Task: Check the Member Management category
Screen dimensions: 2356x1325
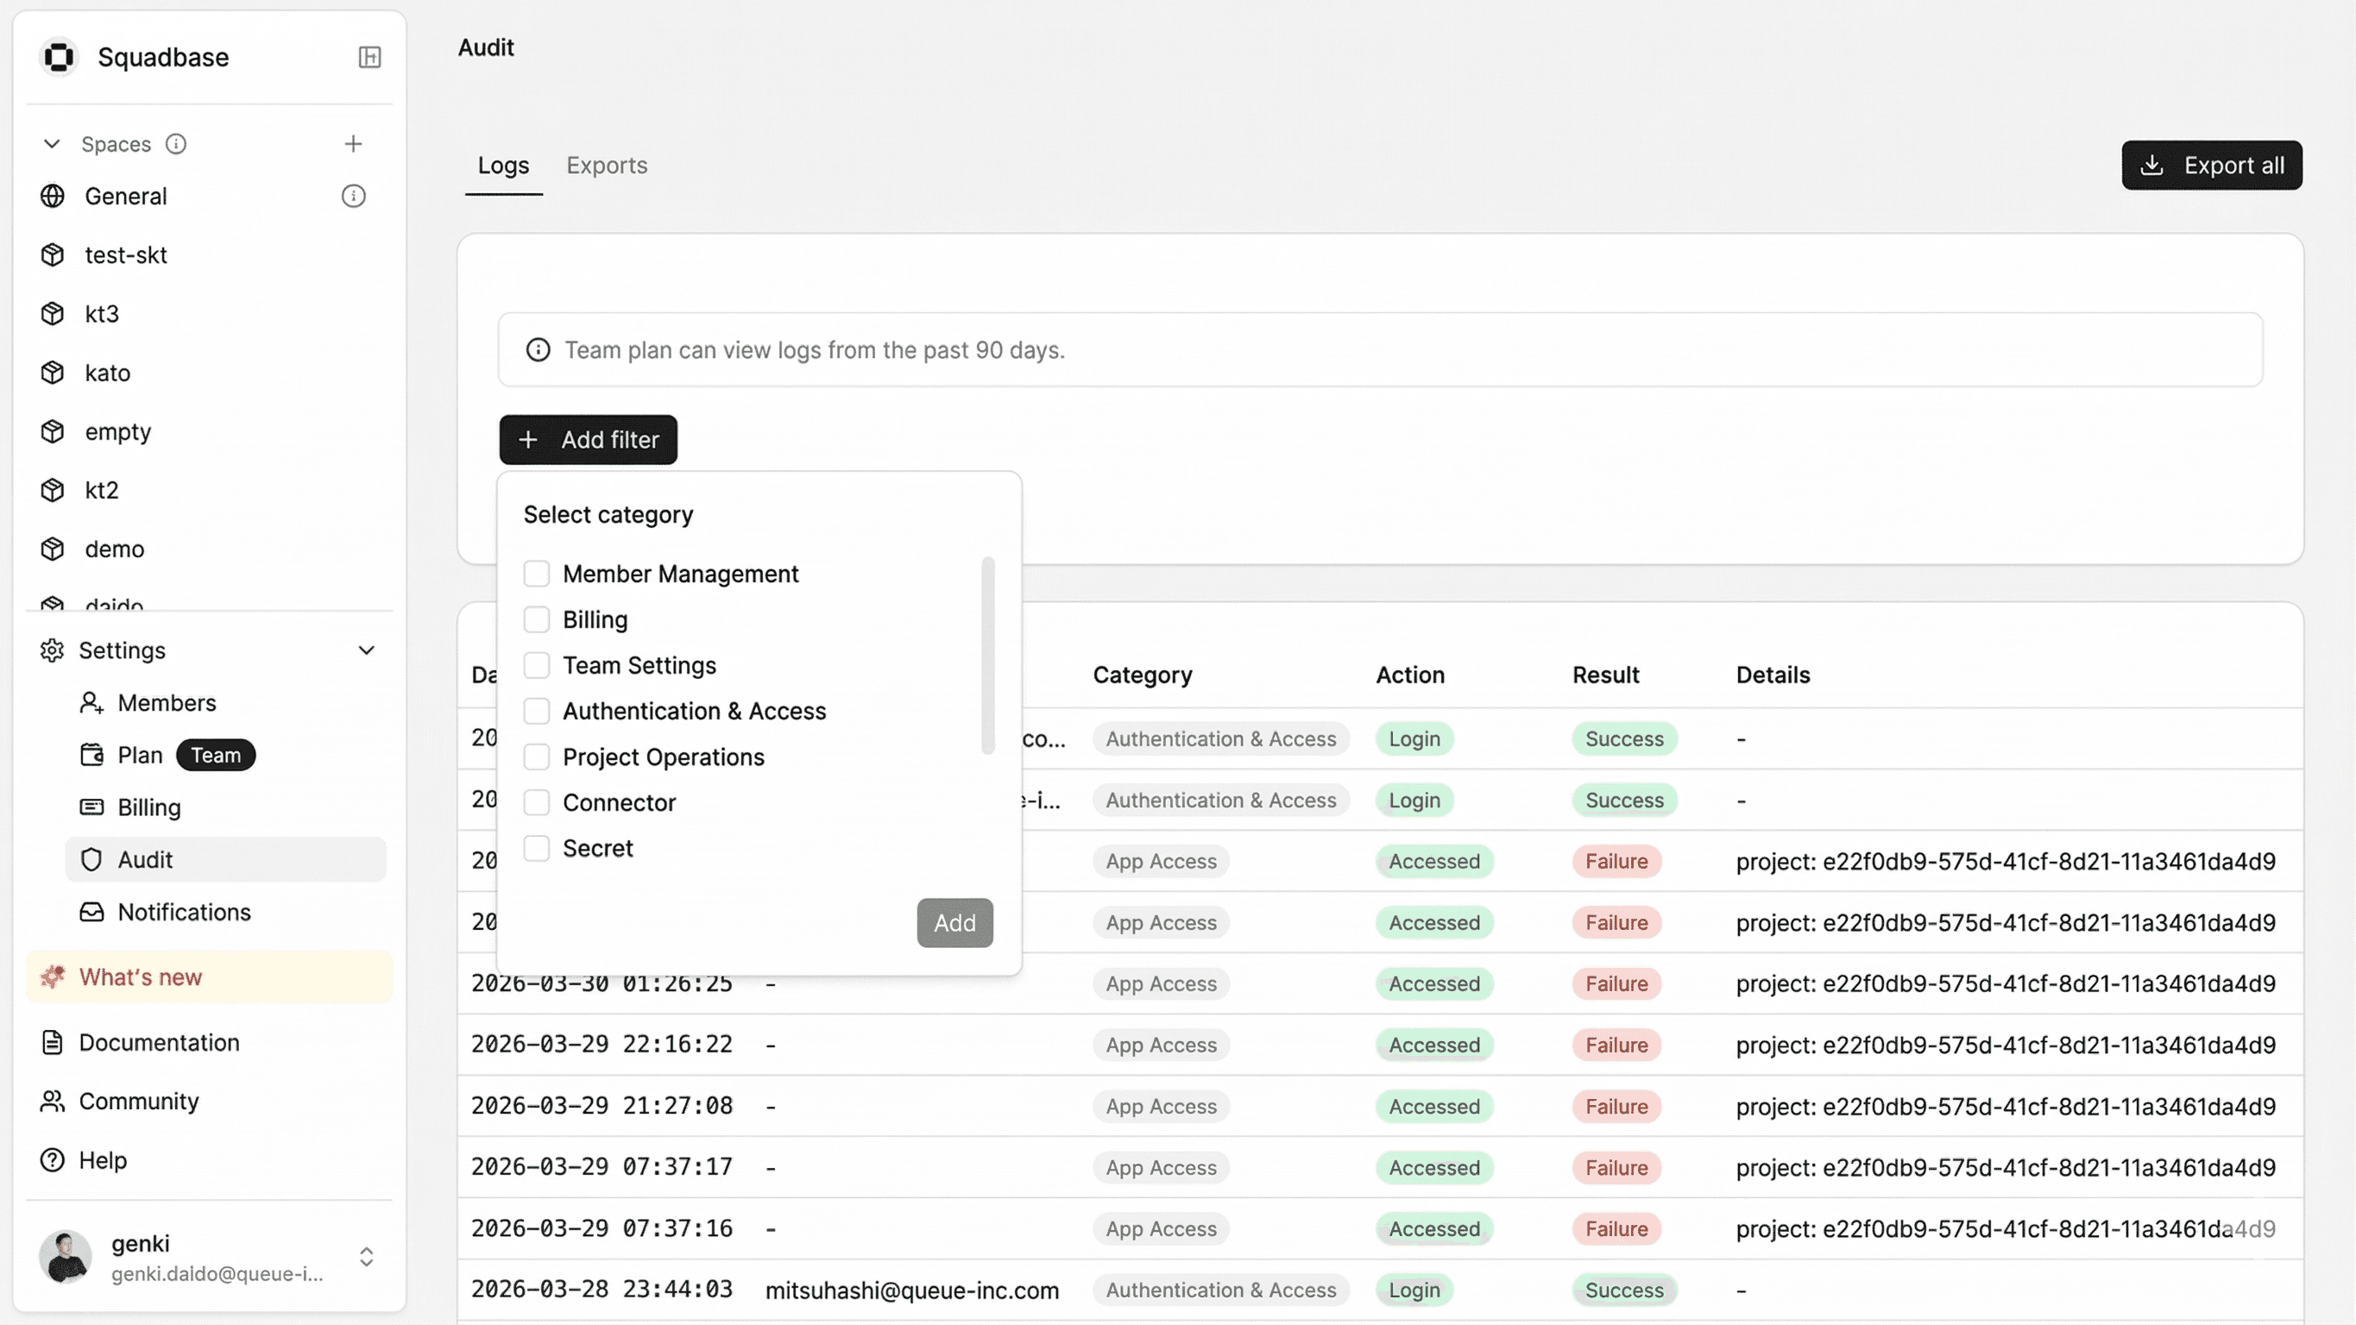Action: tap(537, 574)
